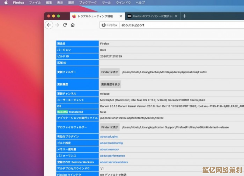
Task: Open a new tab with plus icon
Action: (184, 16)
